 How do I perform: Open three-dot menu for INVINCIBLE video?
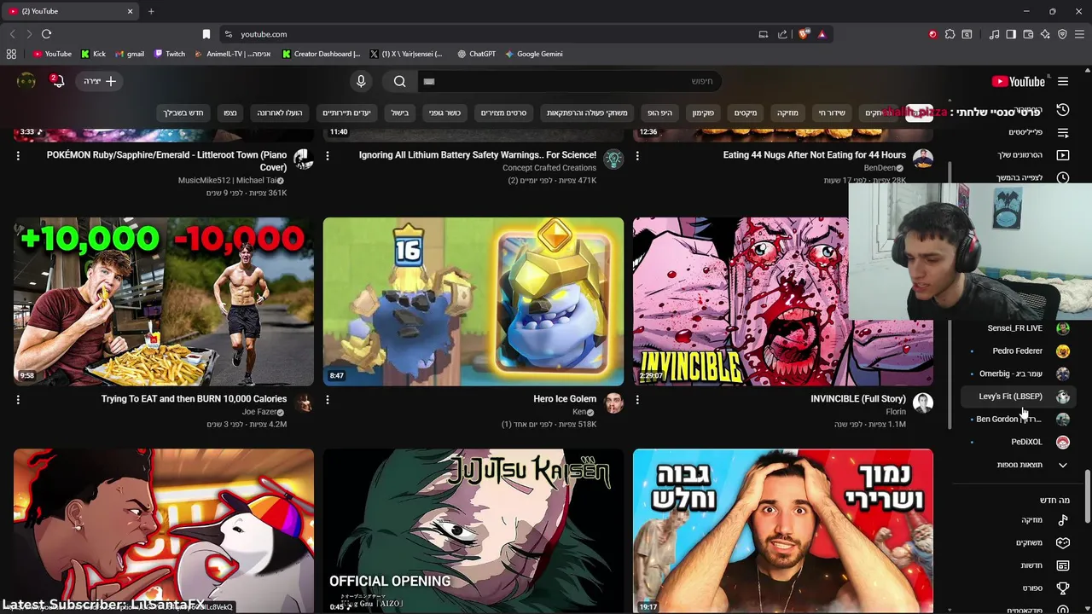637,399
